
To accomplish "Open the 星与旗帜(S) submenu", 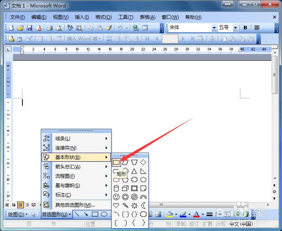I will 76,186.
